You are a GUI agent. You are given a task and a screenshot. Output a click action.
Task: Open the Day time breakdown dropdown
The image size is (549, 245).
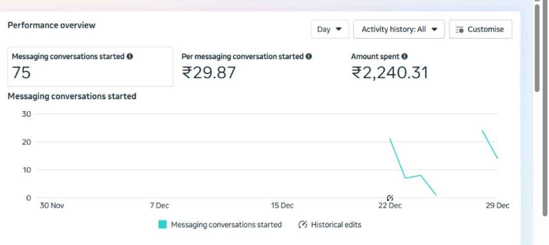329,29
